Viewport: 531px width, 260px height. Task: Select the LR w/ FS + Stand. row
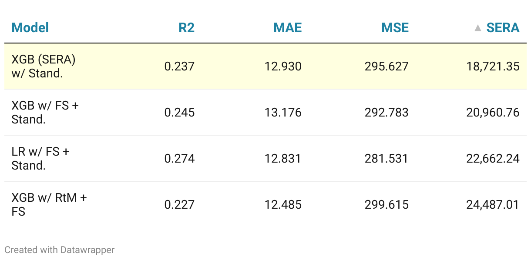click(265, 158)
